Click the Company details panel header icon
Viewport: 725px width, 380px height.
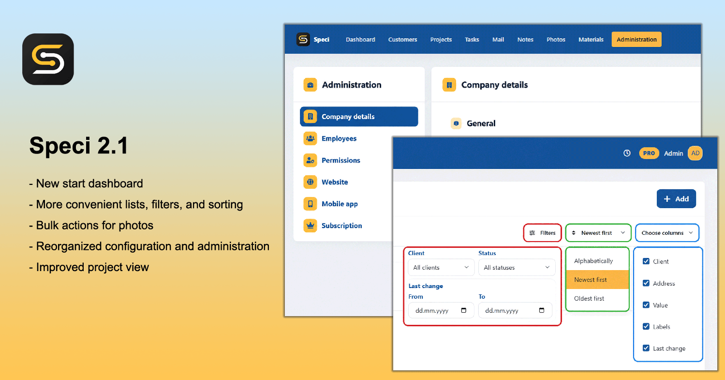[x=449, y=85]
